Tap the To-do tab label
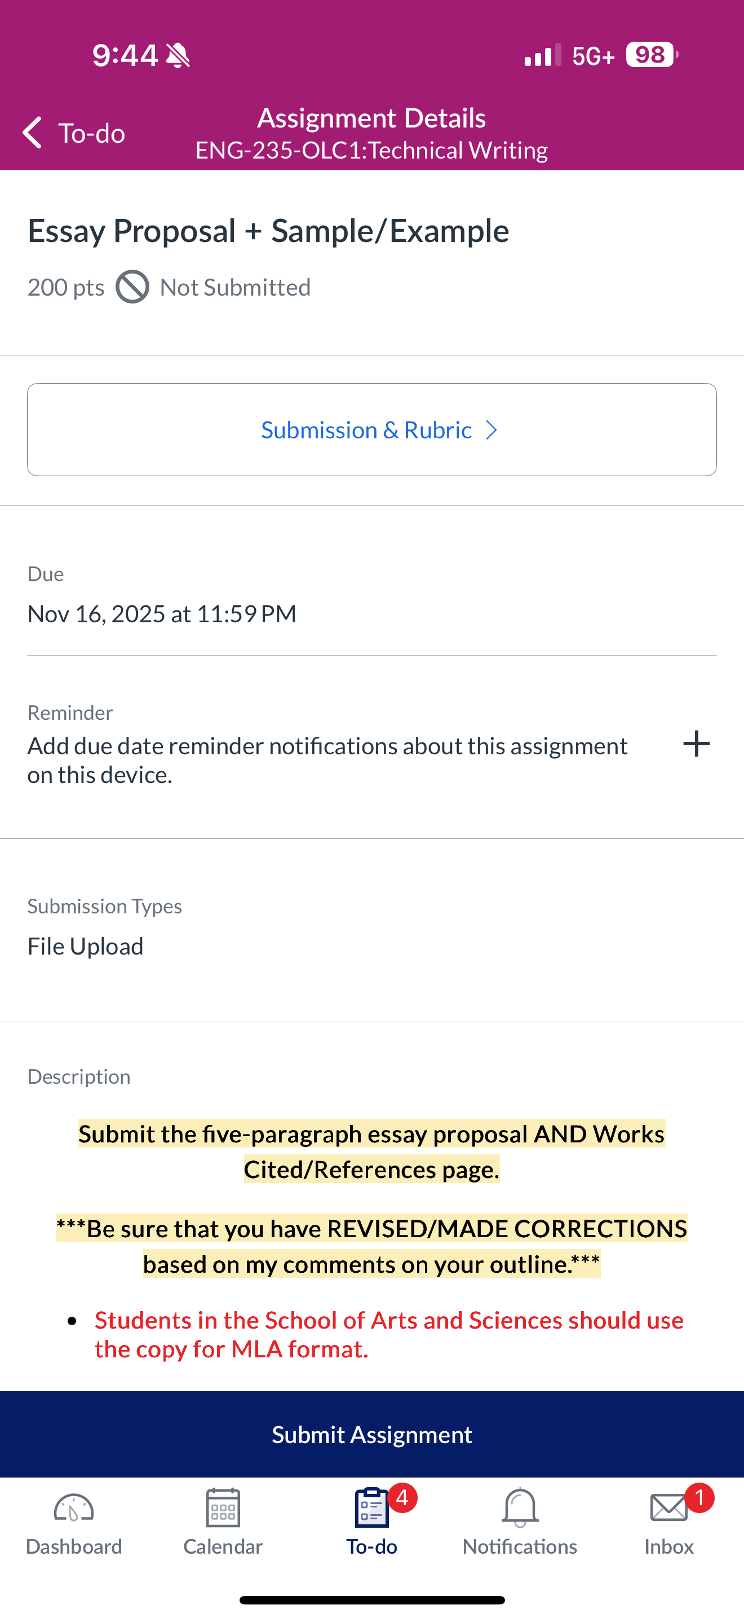The image size is (744, 1618). 372,1546
